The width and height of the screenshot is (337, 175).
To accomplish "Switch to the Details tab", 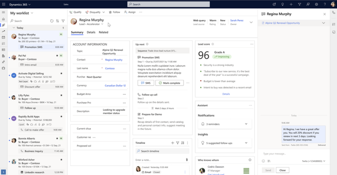I will click(x=91, y=32).
